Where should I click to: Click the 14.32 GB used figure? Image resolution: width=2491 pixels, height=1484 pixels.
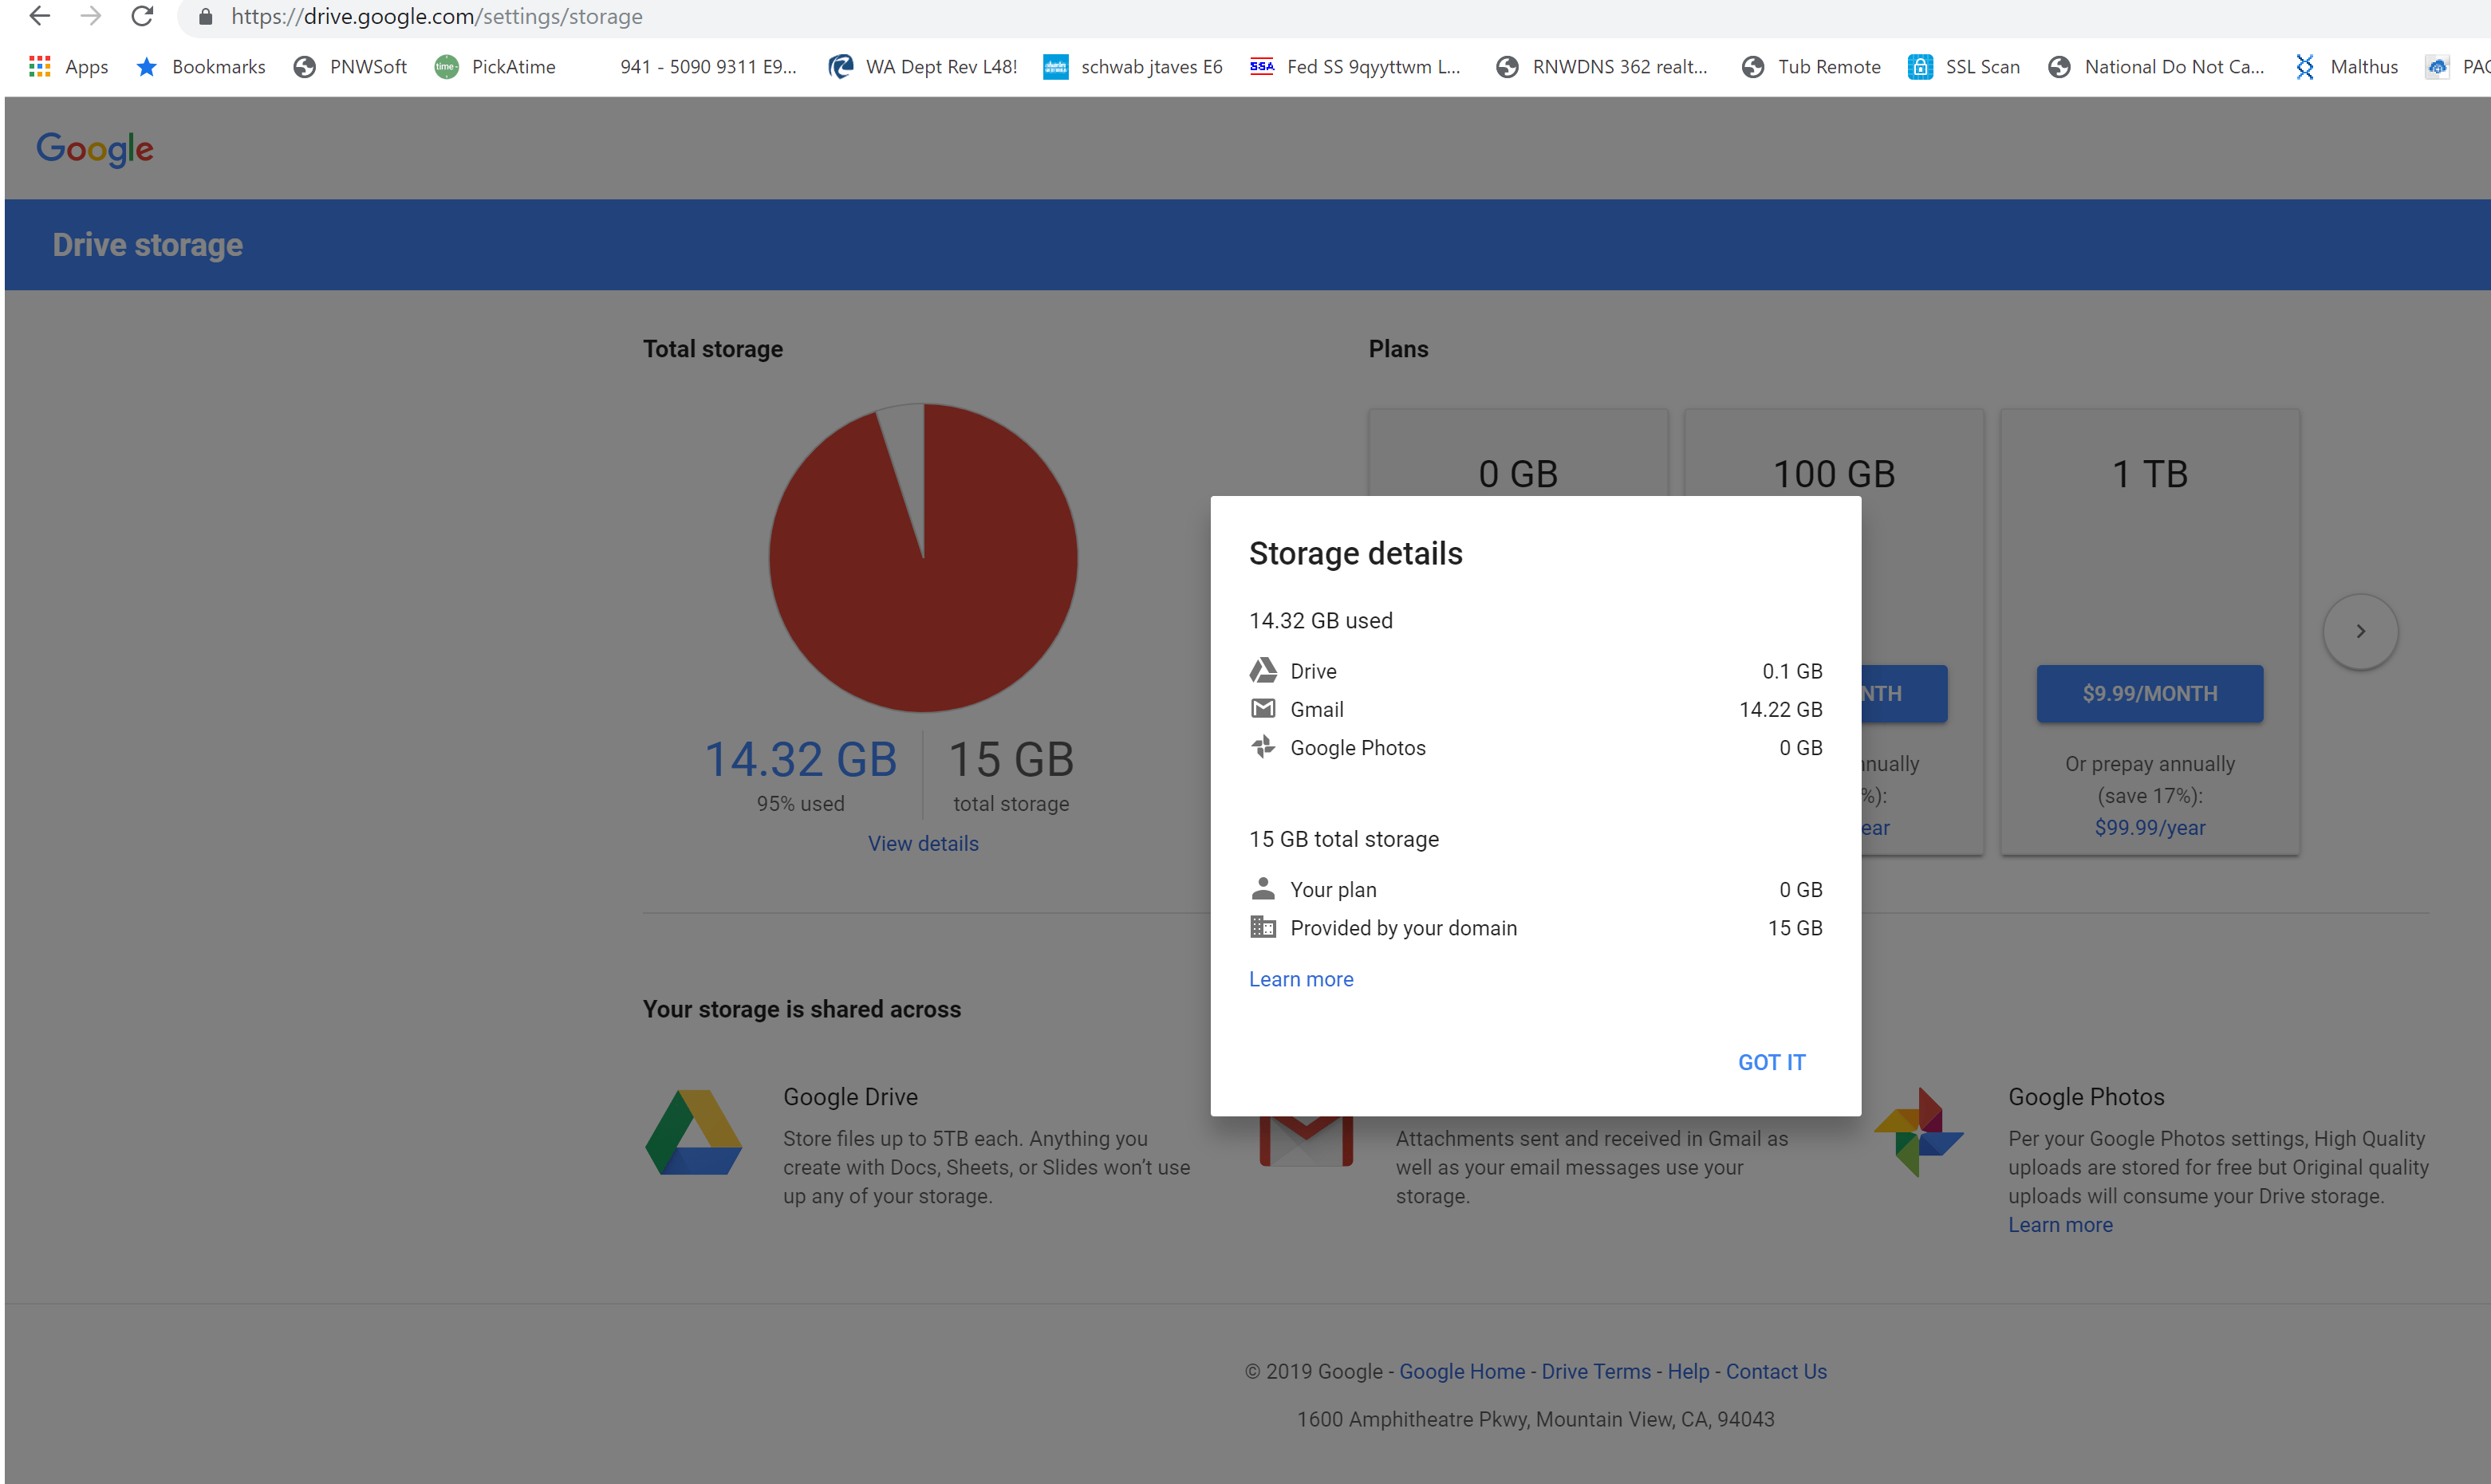click(x=801, y=759)
